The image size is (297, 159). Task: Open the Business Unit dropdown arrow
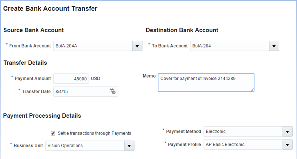point(129,146)
